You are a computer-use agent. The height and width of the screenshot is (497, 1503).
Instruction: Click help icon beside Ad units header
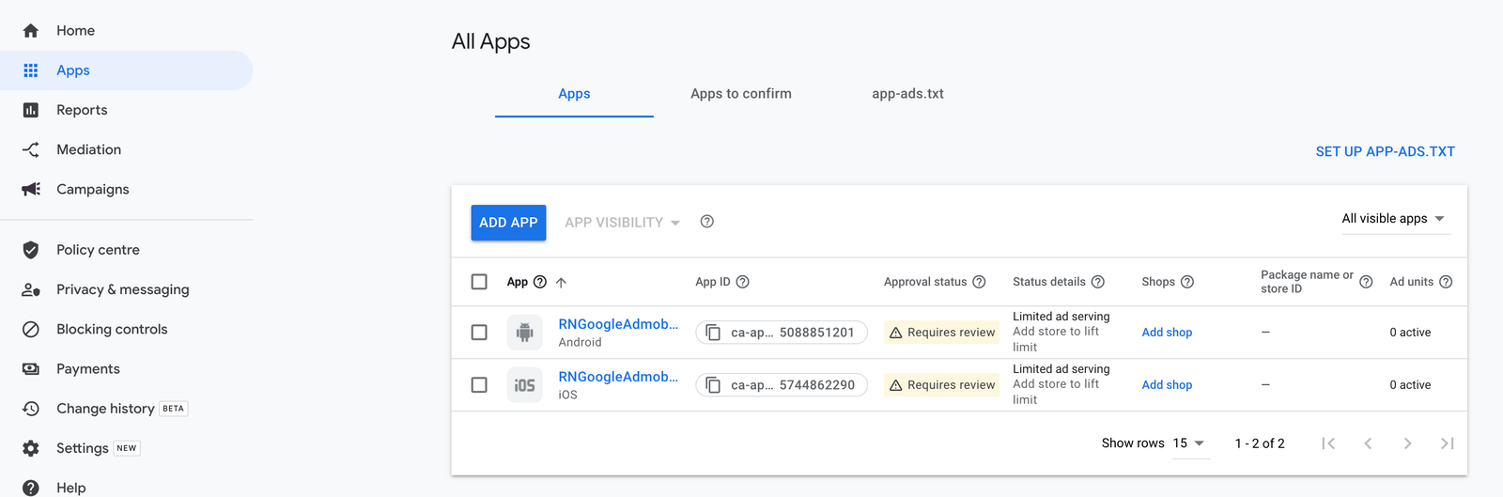[1447, 282]
